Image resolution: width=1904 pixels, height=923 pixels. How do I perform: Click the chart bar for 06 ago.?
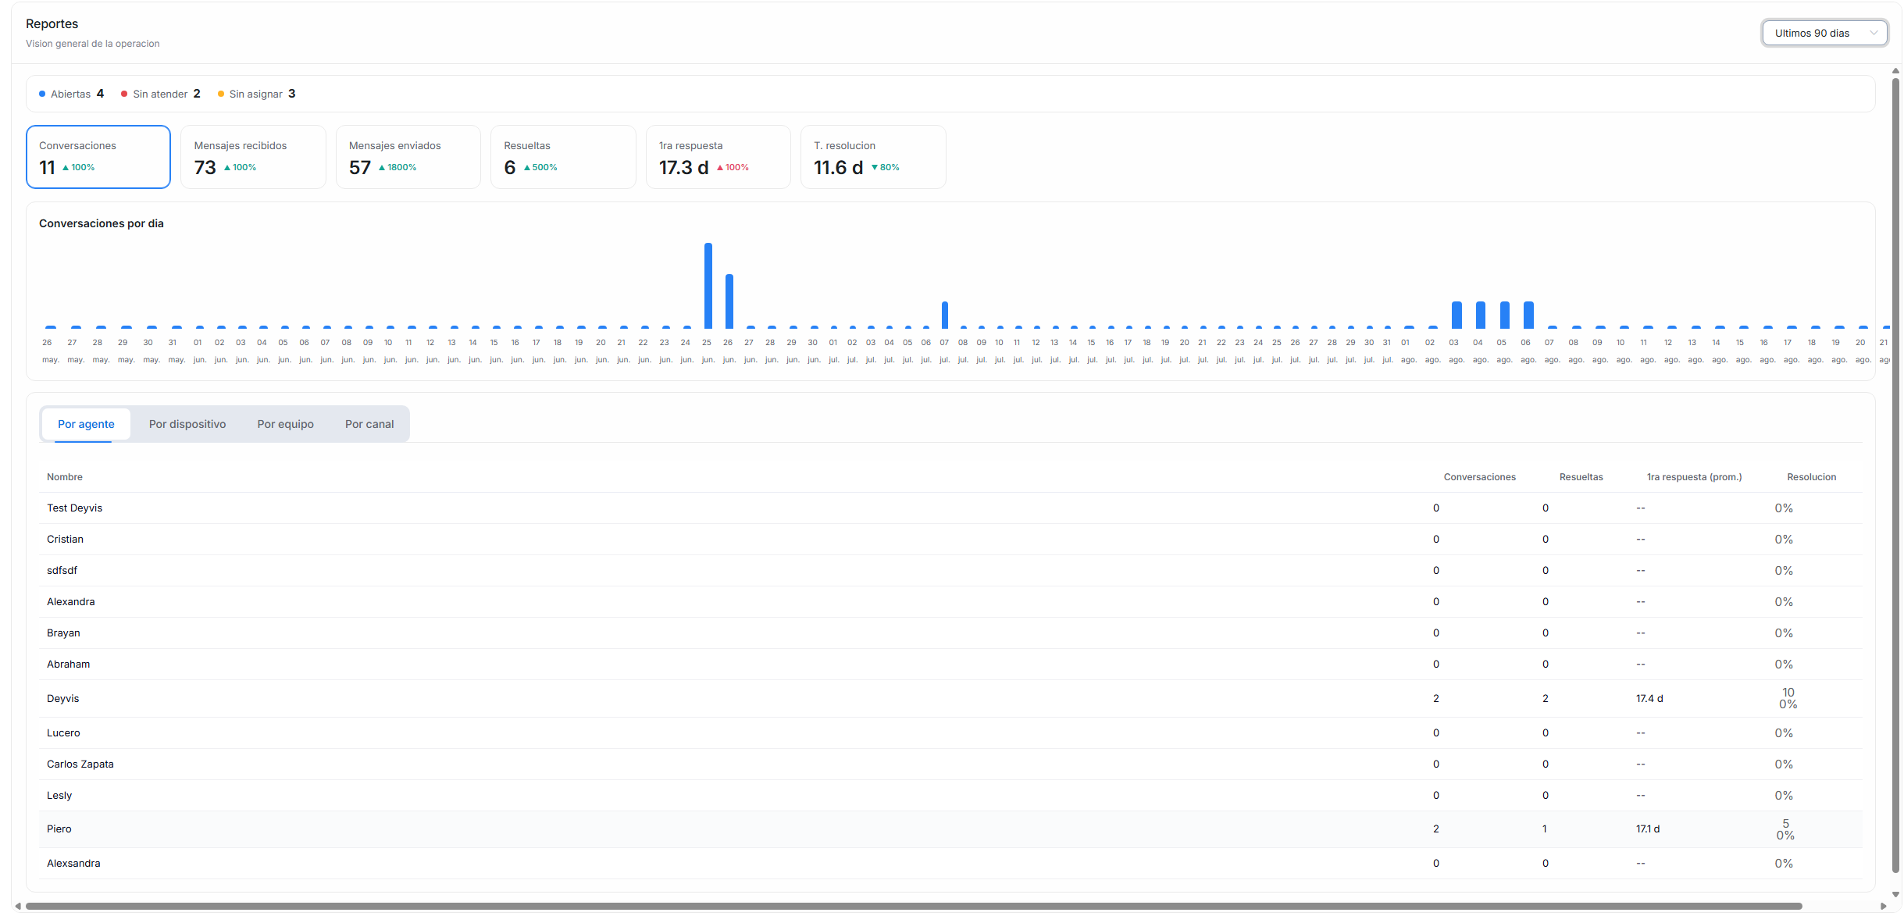pos(1528,315)
